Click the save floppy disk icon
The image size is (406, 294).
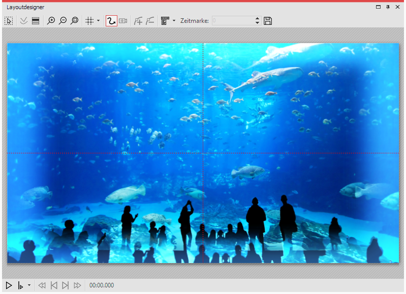[x=268, y=21]
